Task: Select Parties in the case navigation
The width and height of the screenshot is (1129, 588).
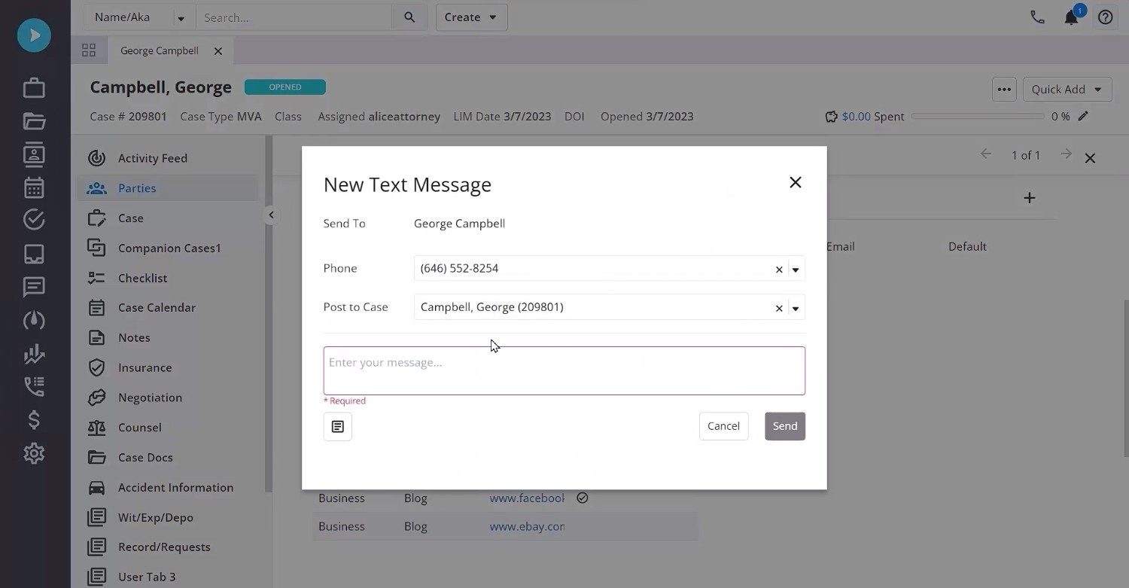Action: pos(136,187)
